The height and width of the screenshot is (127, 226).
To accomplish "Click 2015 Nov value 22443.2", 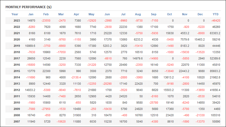I will click(184, 71).
